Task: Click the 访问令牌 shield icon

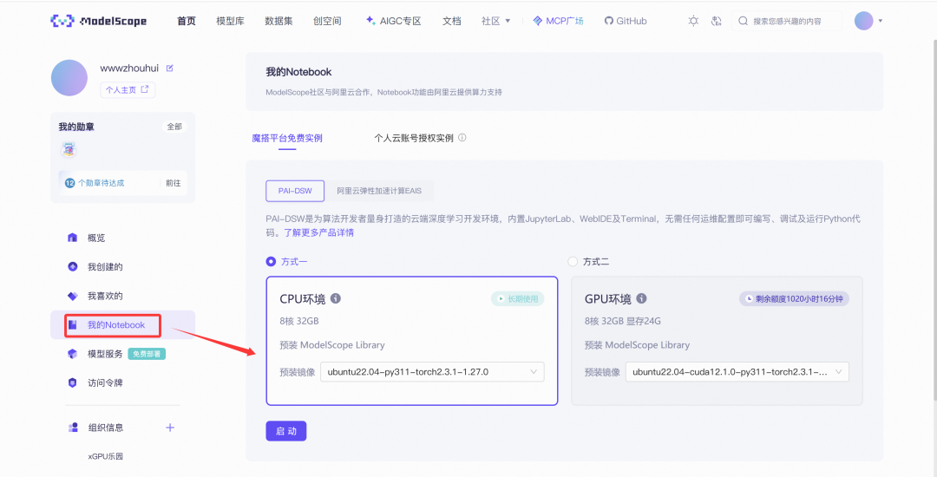Action: (x=72, y=382)
